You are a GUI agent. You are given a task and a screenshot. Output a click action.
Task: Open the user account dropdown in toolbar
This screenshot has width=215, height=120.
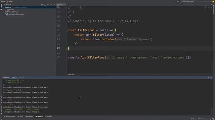(x=178, y=1)
